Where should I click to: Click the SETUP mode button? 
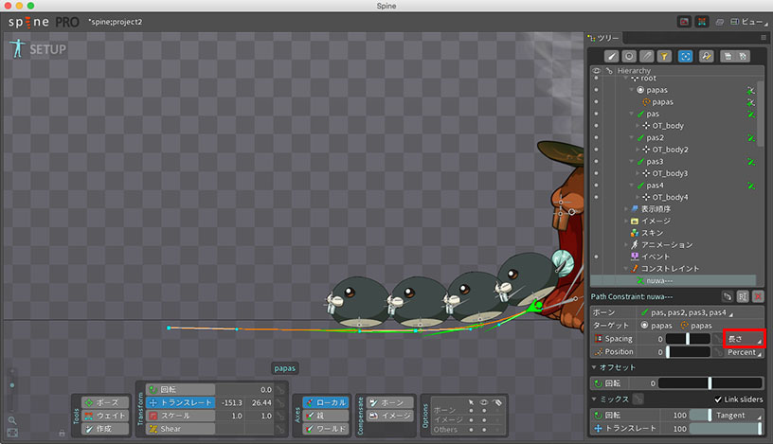pos(38,49)
